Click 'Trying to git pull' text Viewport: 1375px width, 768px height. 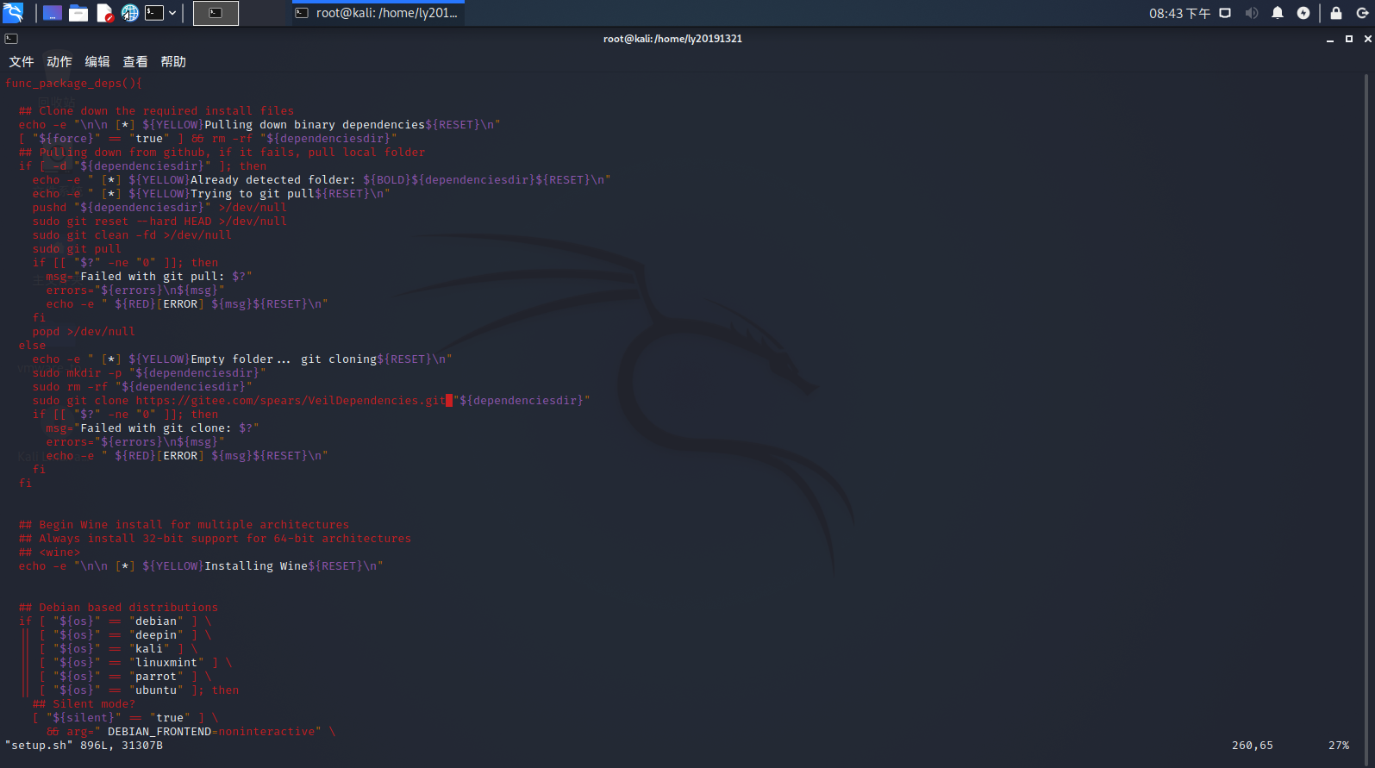click(253, 194)
